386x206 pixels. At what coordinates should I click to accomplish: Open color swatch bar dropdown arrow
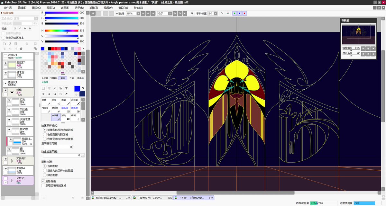point(84,49)
